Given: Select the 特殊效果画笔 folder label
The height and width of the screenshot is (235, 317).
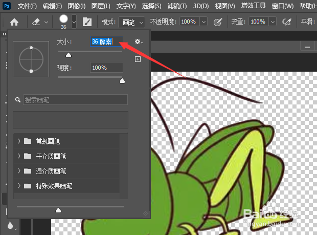Looking at the screenshot, I should (x=54, y=186).
